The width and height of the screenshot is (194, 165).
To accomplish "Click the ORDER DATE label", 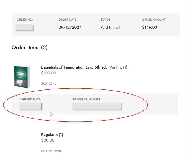I will pyautogui.click(x=68, y=20).
